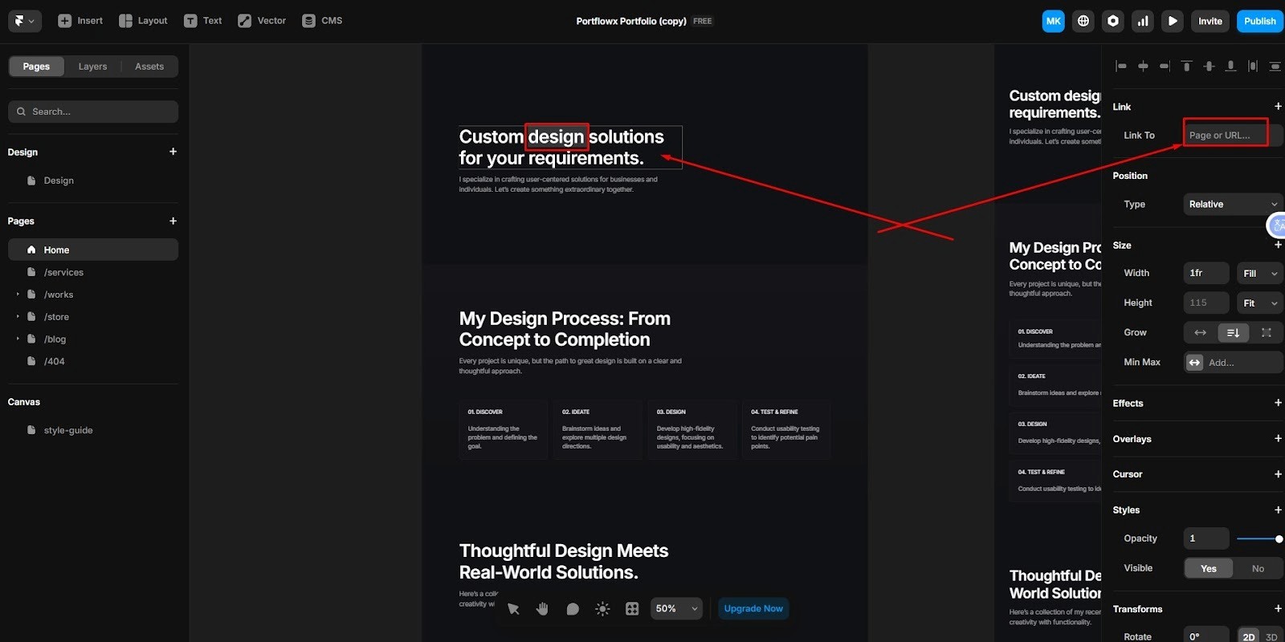Select the cursor pointer tool
1285x642 pixels.
point(513,609)
